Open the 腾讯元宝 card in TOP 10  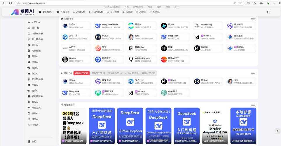(109, 93)
